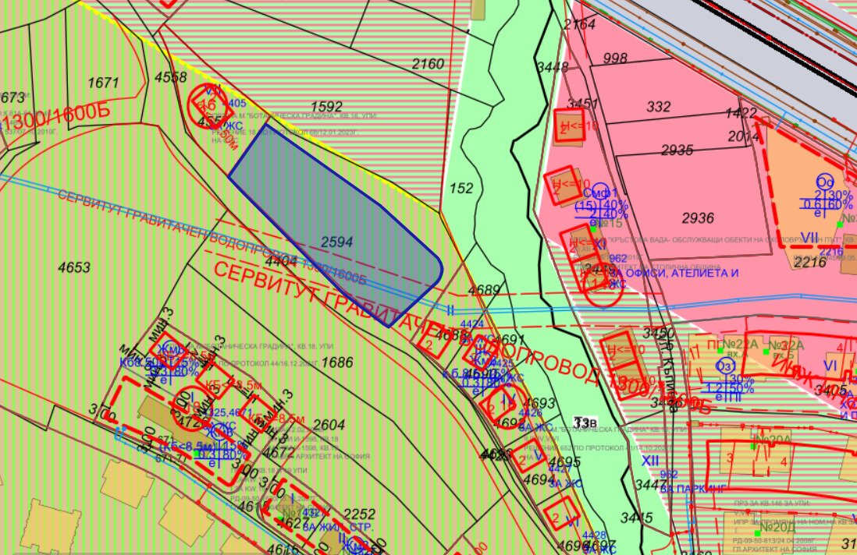This screenshot has width=857, height=555.
Task: Click parcel 332 in the pink zone
Action: click(x=659, y=106)
